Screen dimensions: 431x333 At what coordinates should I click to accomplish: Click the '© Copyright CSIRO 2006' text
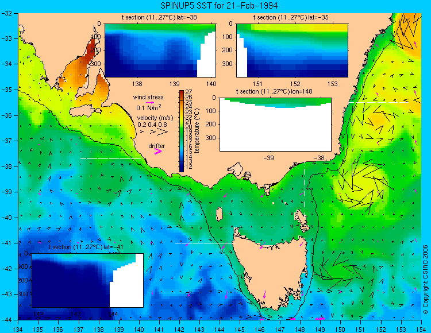[x=425, y=280]
